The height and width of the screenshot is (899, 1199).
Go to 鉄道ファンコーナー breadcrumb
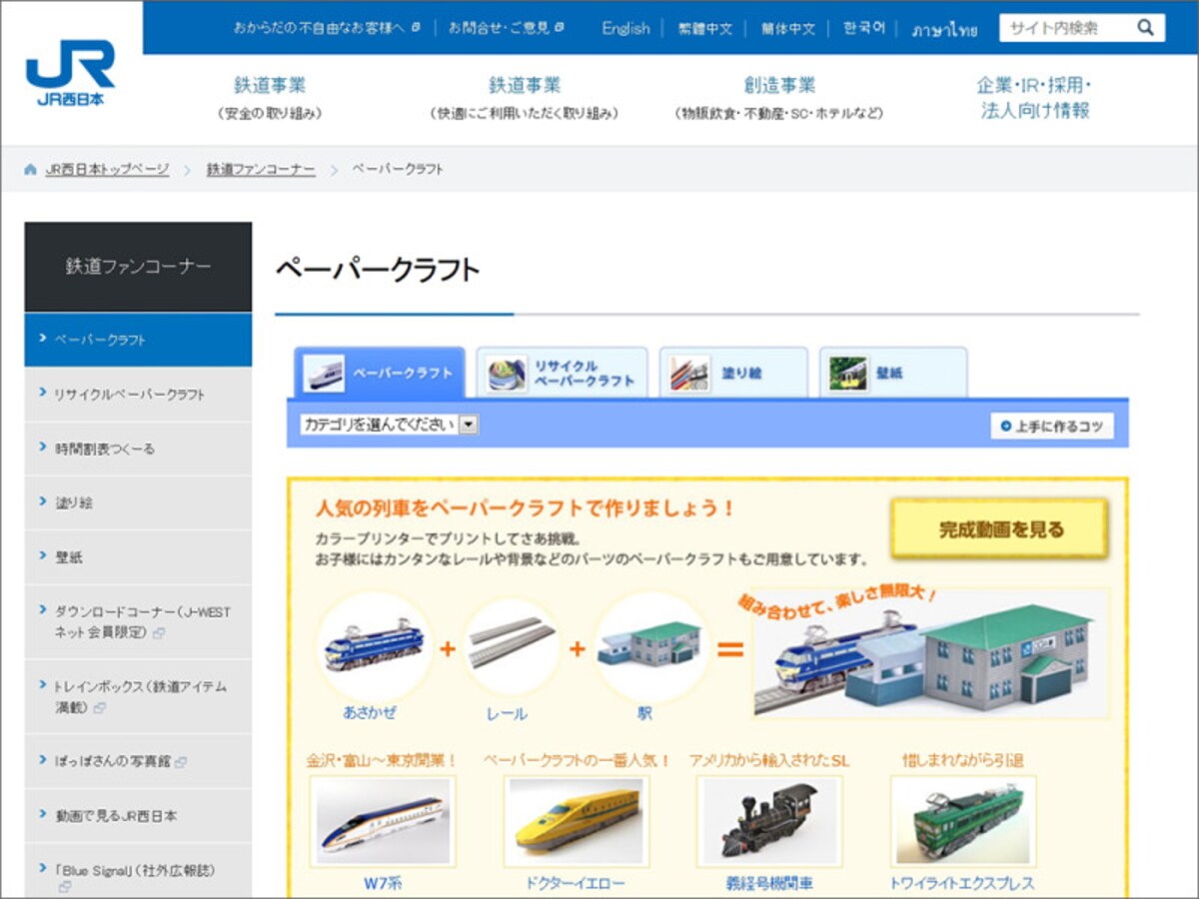[261, 170]
